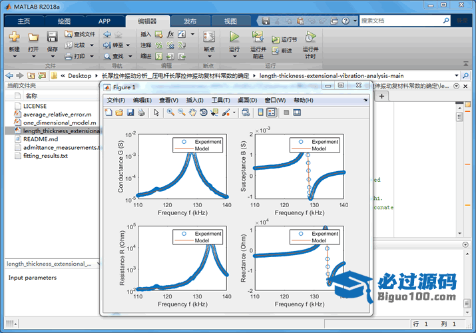This screenshot has height=333, width=476.
Task: Open Figure 1 File (文件) menu
Action: coord(116,100)
